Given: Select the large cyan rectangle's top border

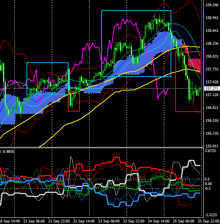Looking at the screenshot, I should coord(136,10).
